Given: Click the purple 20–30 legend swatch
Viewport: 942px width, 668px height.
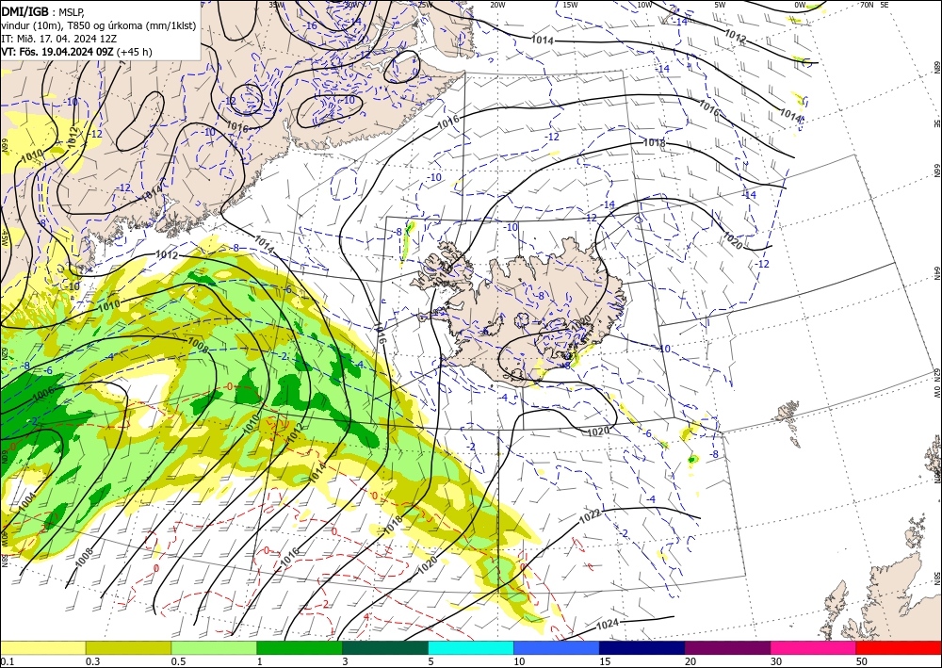Looking at the screenshot, I should [727, 647].
